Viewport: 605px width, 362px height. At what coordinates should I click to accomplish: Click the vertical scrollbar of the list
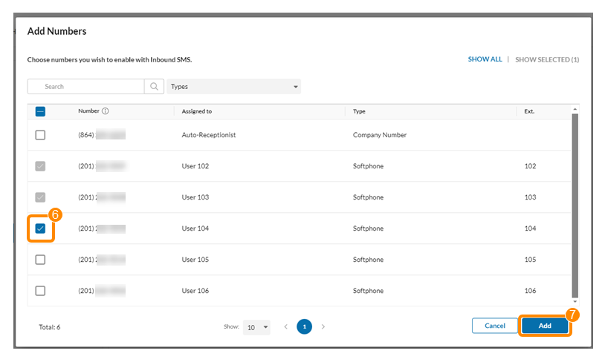[574, 200]
